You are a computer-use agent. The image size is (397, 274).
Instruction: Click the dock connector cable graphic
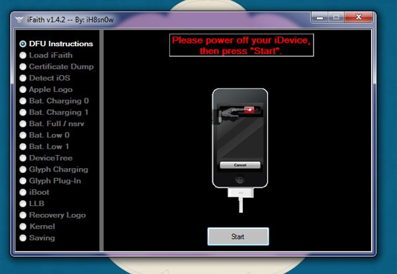coord(241,200)
